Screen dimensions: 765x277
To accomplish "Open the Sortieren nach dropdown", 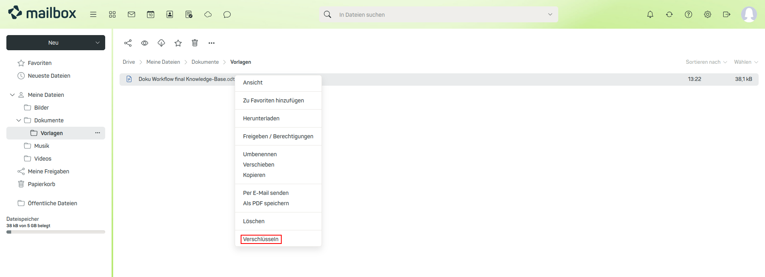I will coord(706,62).
